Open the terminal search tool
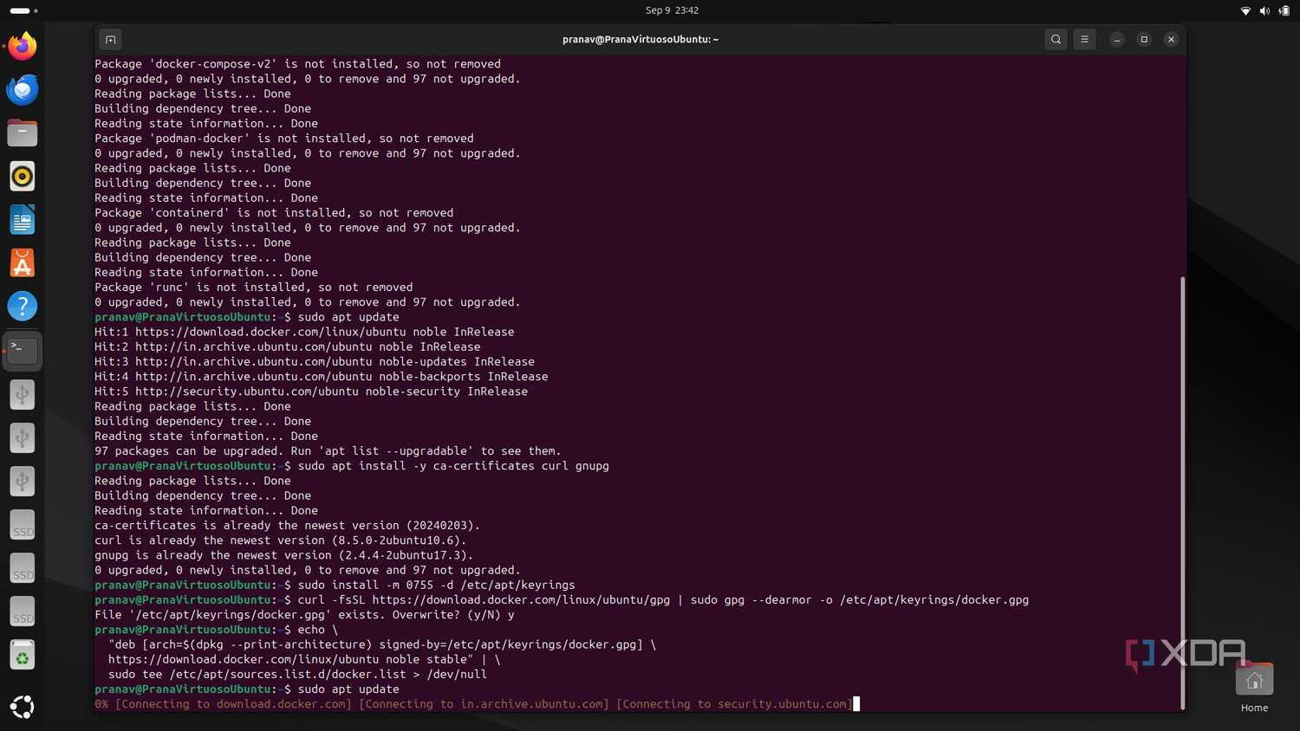 (1056, 40)
